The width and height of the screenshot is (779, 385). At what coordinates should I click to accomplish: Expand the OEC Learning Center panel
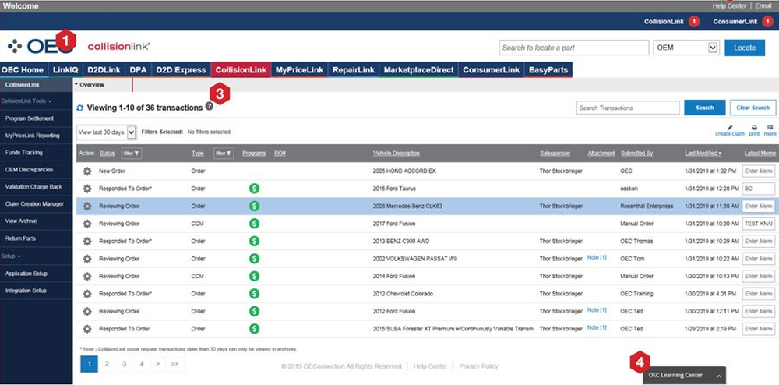(x=685, y=376)
